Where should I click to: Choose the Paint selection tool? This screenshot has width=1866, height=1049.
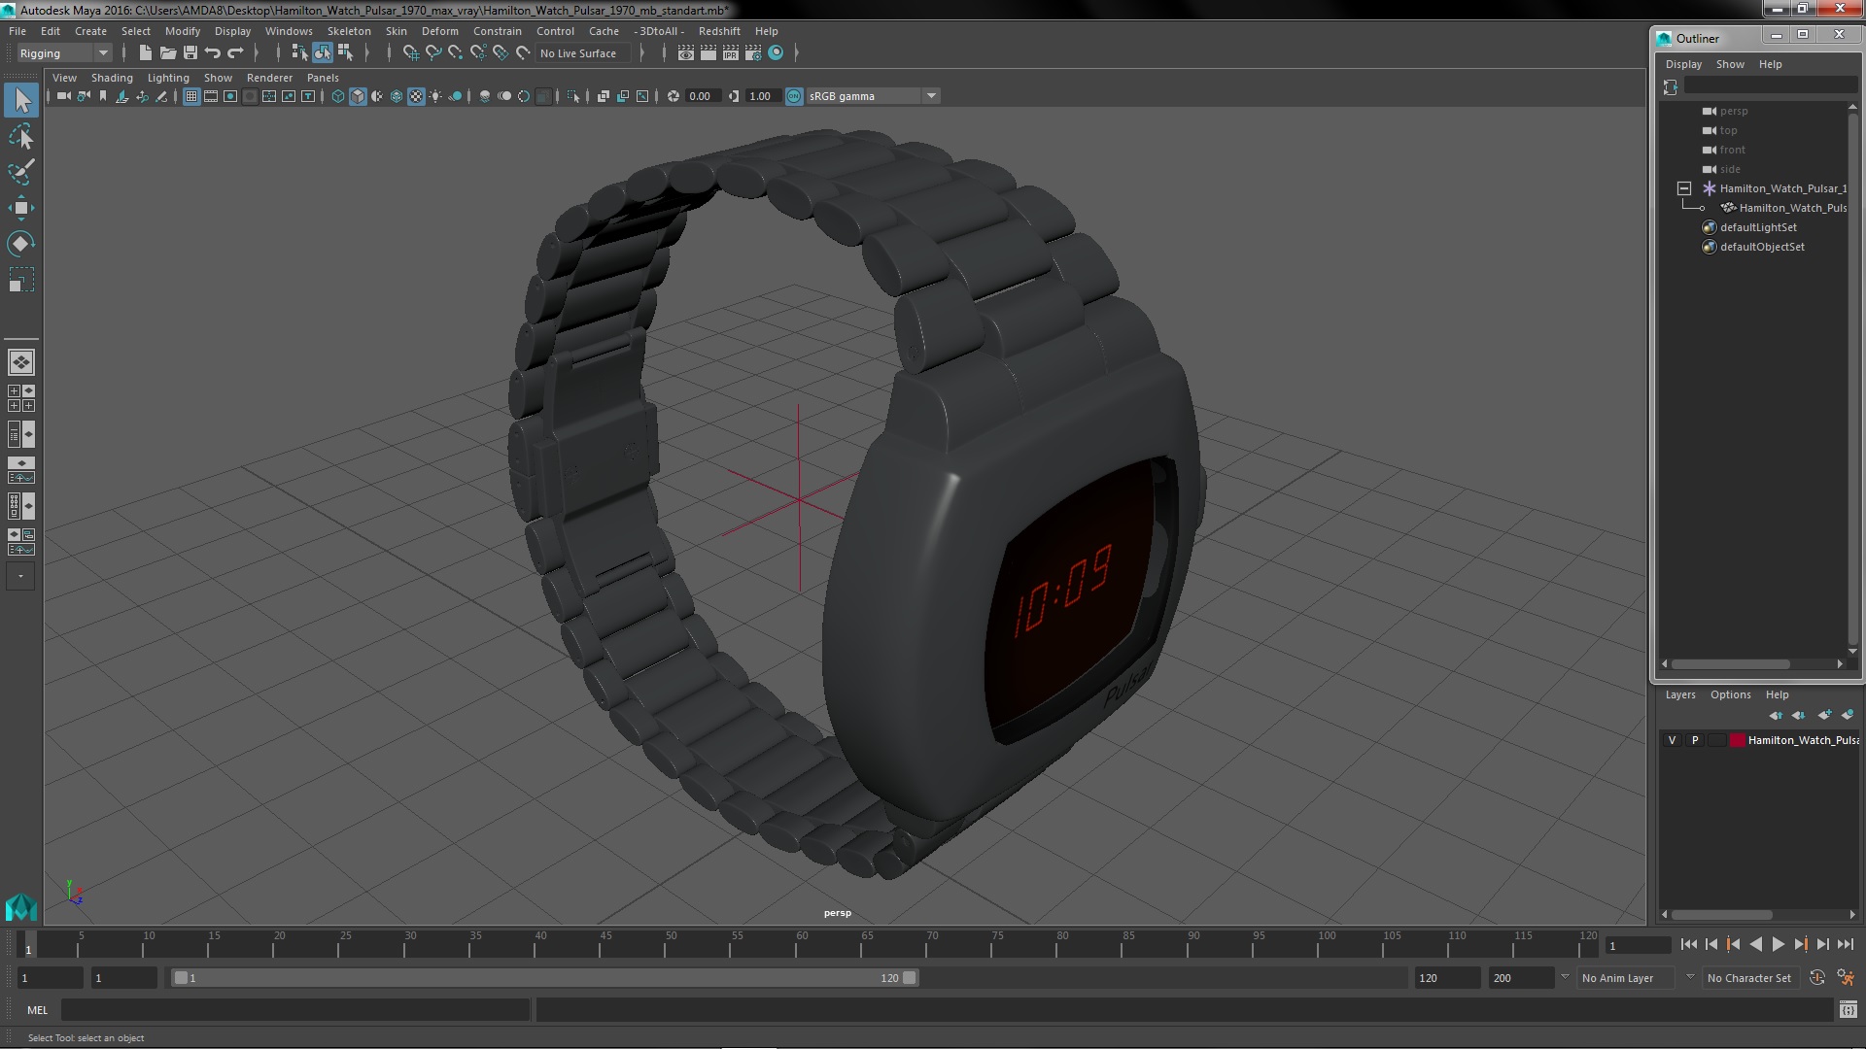[21, 172]
